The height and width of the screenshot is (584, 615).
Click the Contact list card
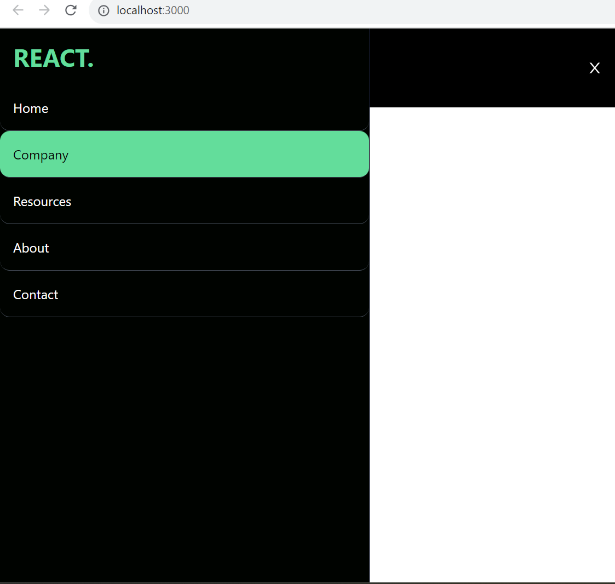(x=185, y=294)
